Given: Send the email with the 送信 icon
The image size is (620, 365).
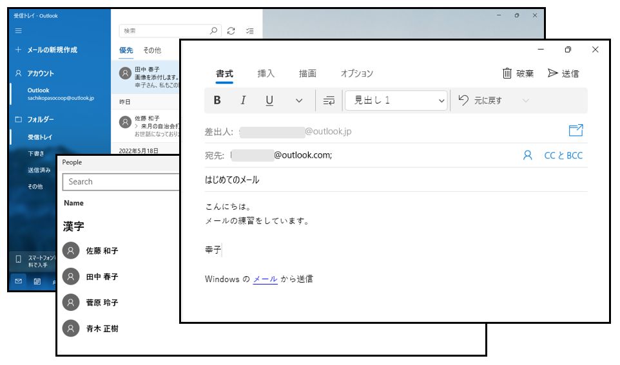Looking at the screenshot, I should [x=552, y=73].
